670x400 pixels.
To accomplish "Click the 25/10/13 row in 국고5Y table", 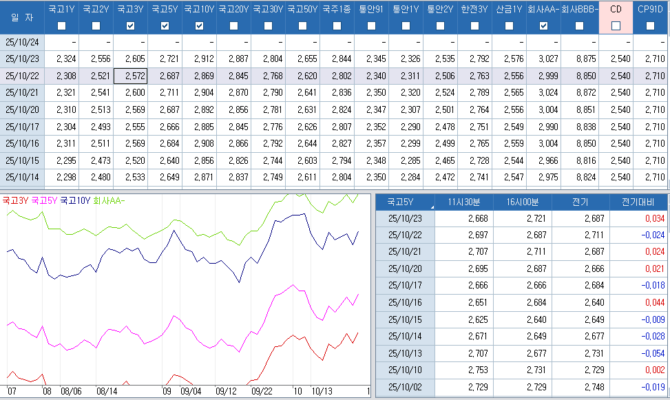I will click(x=406, y=353).
